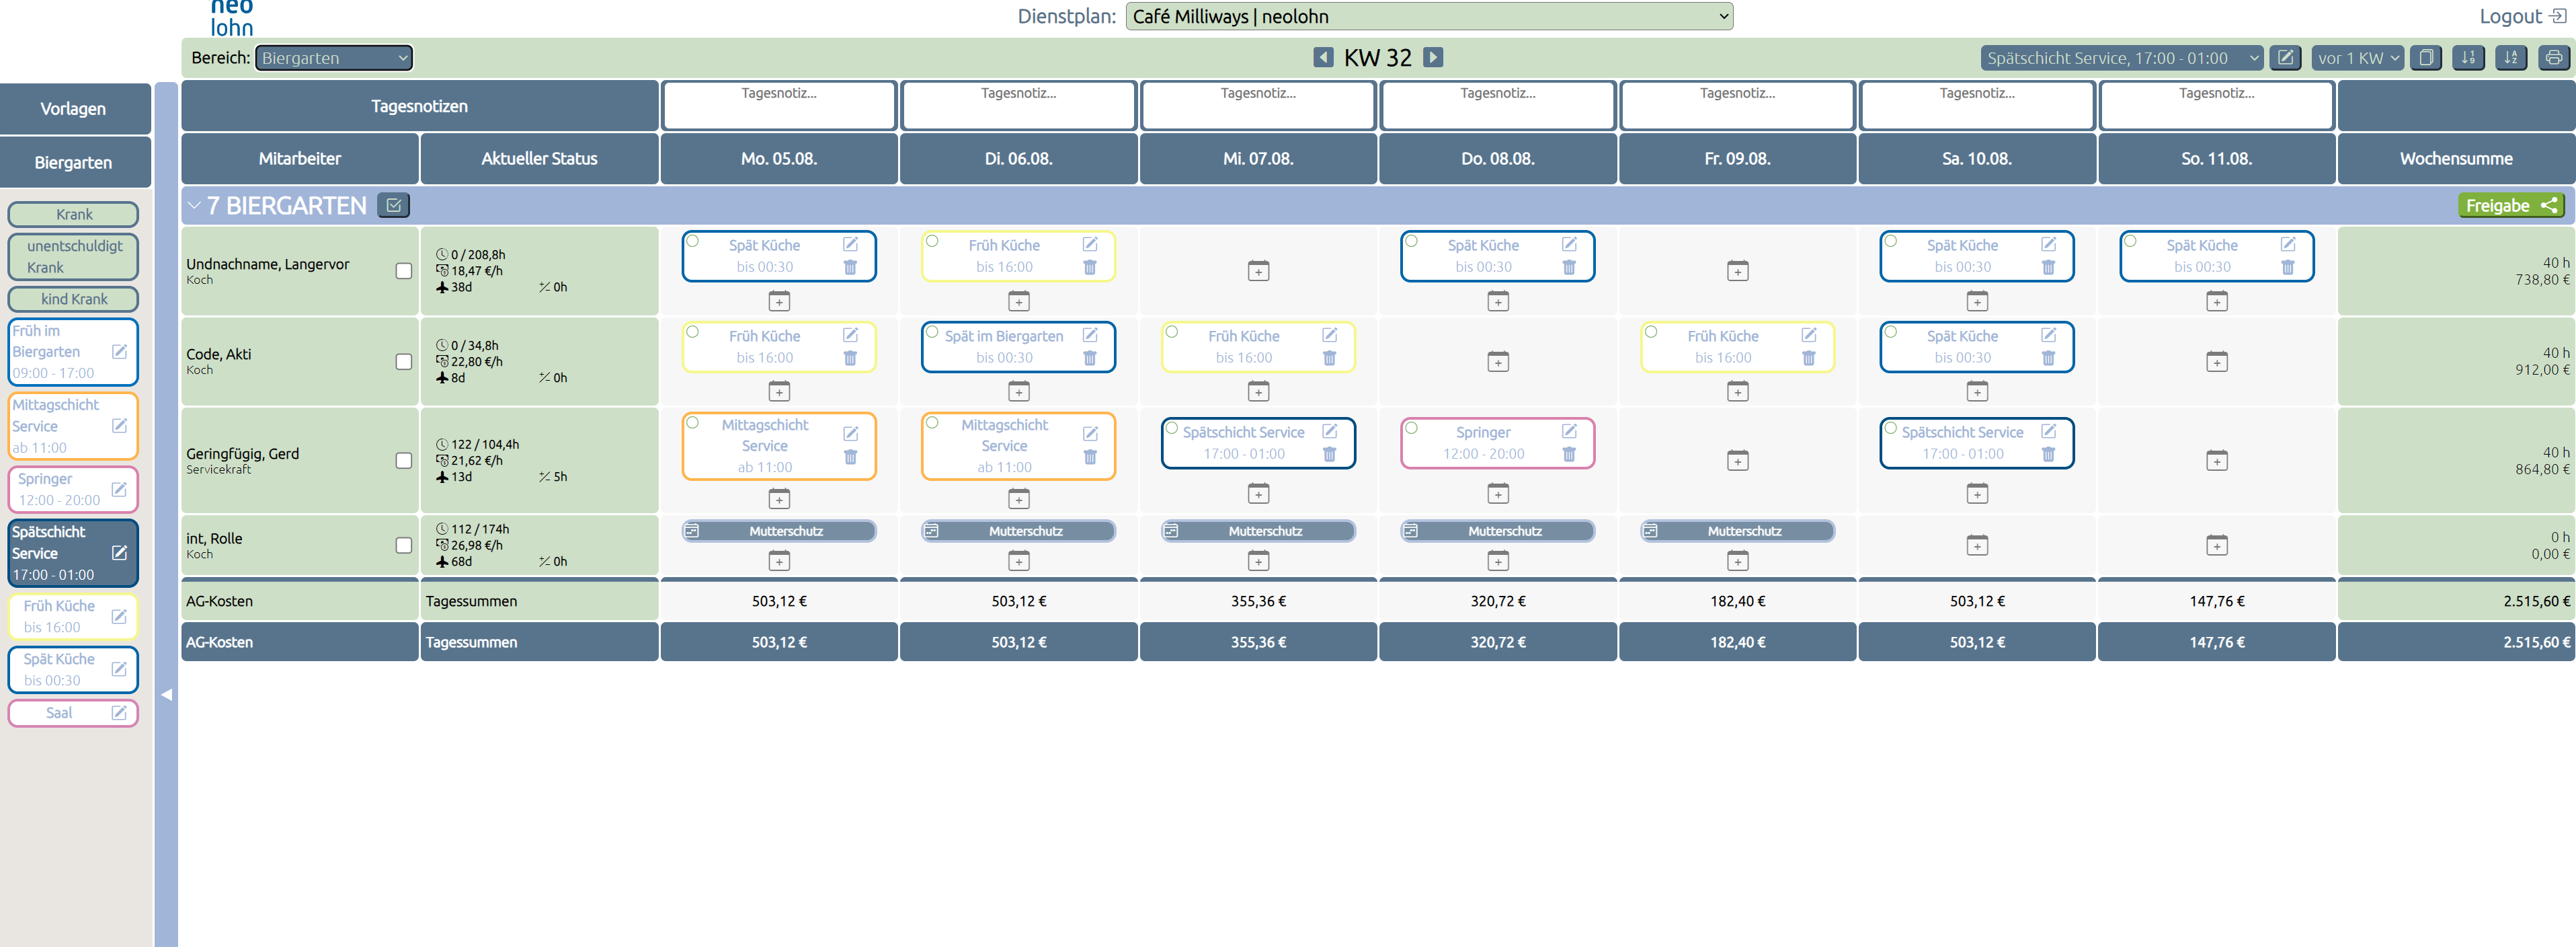Pick the yellow Früh Küche template
Viewport: 2576px width, 947px height.
(72, 616)
